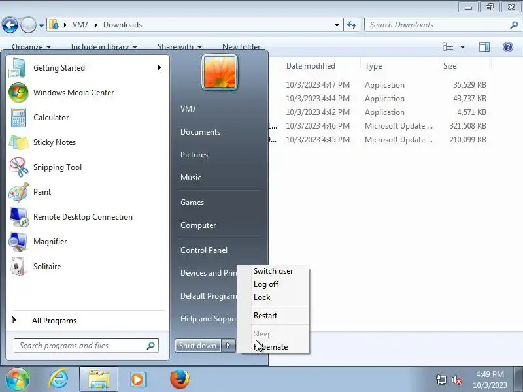Sort by the Date modified column
This screenshot has height=392, width=523.
(x=321, y=66)
